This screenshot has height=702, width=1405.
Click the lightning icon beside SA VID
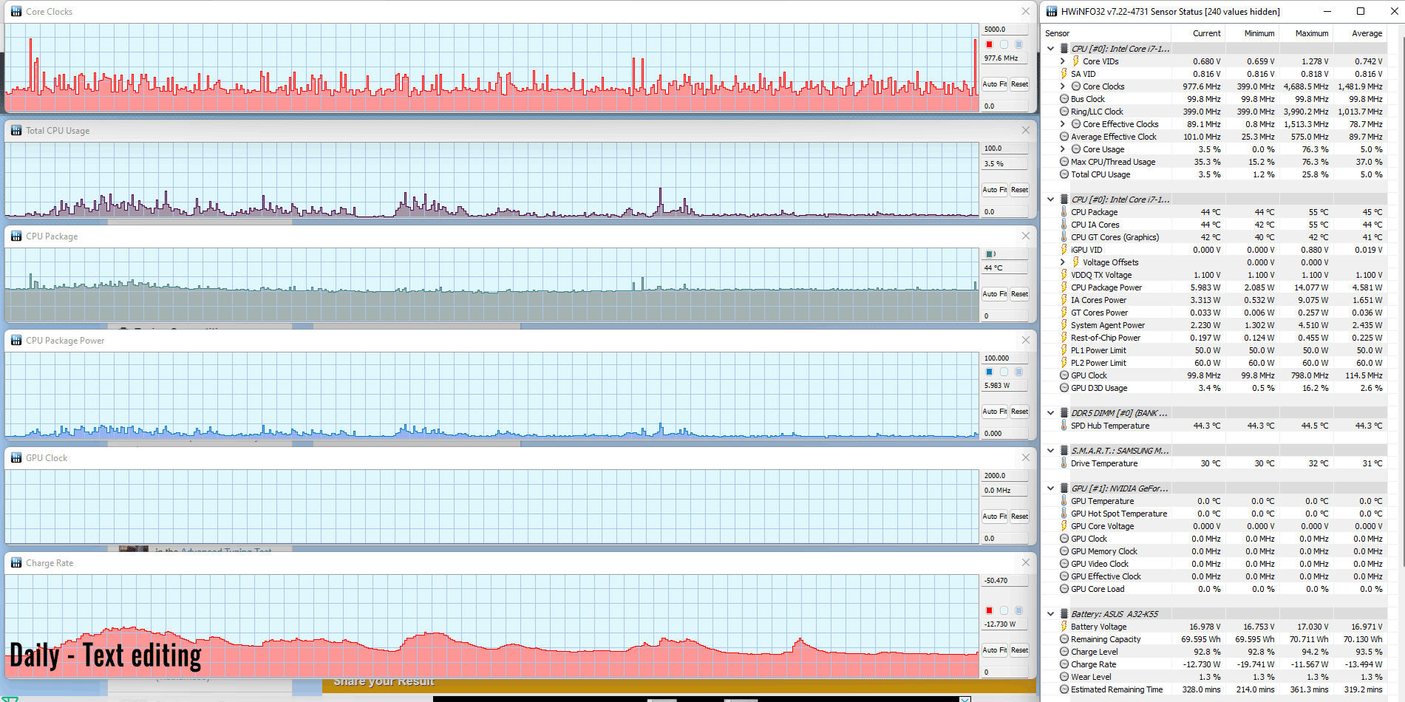coord(1064,74)
